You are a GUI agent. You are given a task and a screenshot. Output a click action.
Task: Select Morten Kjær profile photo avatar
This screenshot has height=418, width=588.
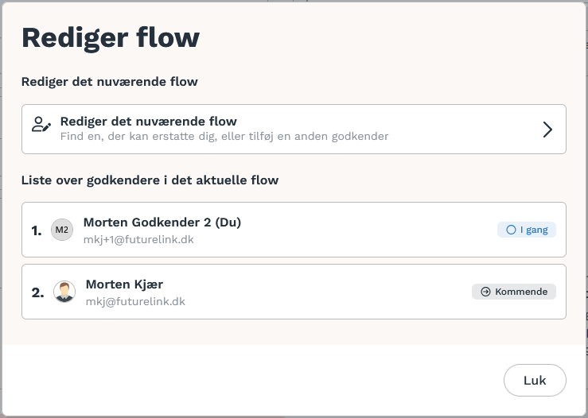tap(64, 292)
